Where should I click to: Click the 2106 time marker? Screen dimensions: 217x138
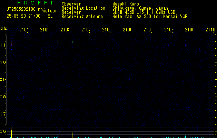tap(127, 30)
